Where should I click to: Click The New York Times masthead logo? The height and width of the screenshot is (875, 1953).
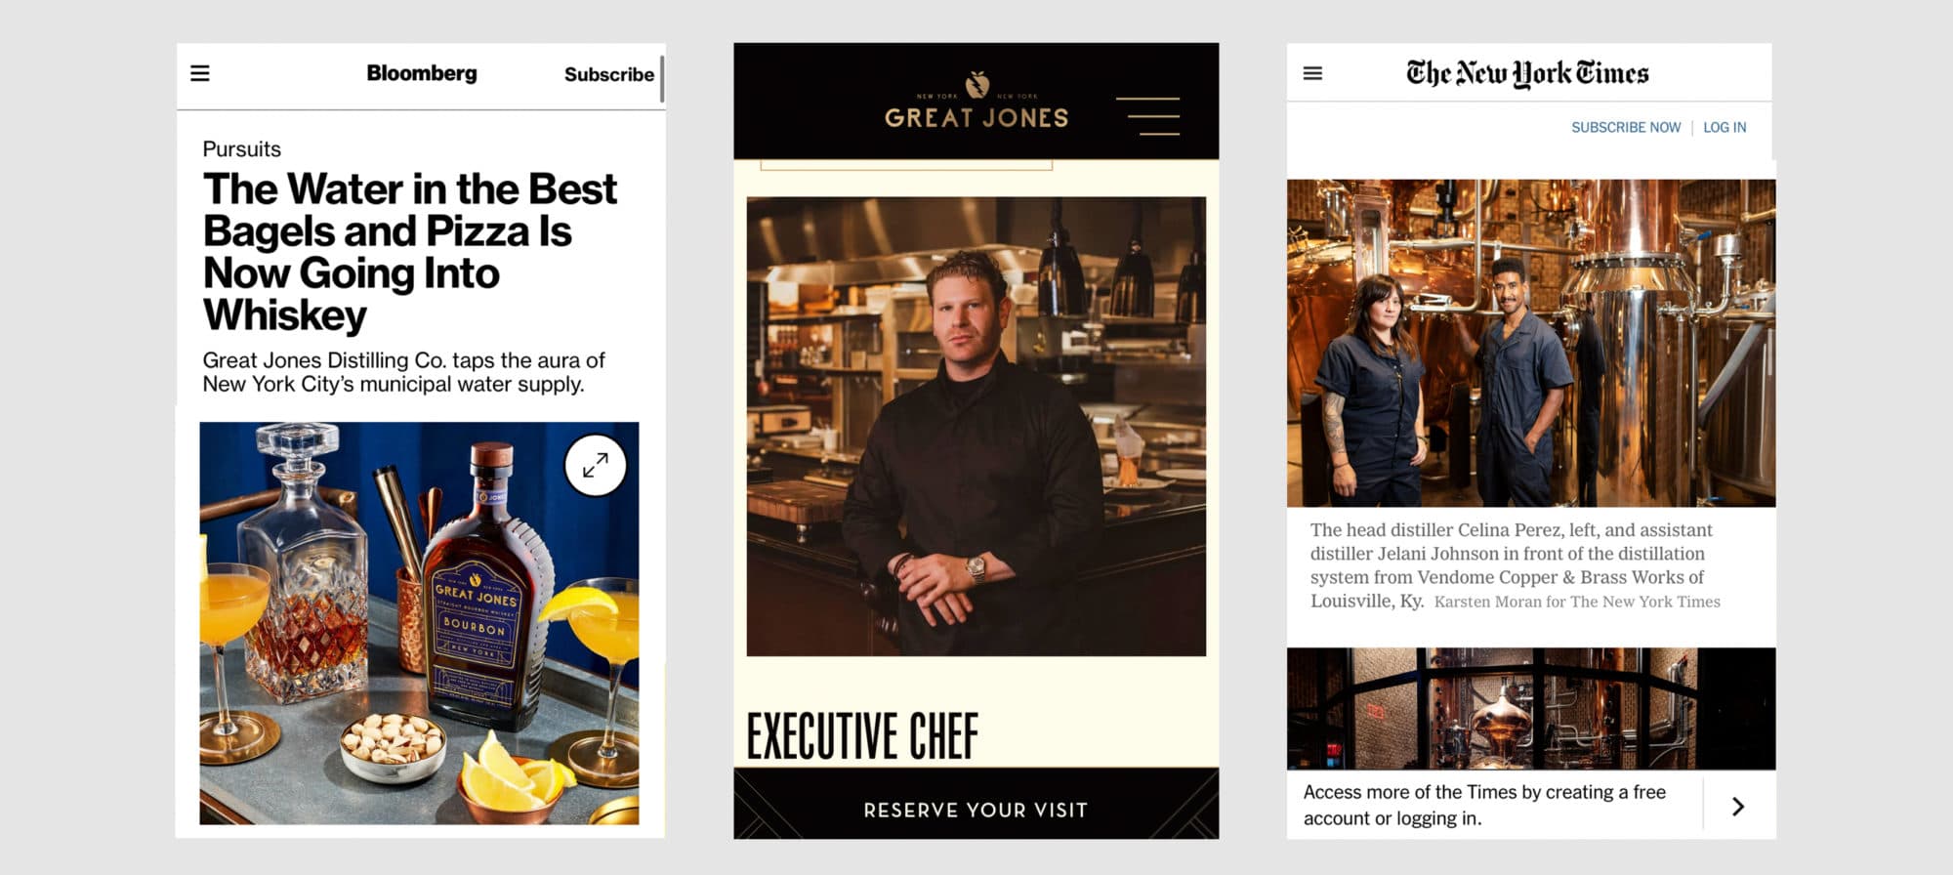click(x=1527, y=73)
